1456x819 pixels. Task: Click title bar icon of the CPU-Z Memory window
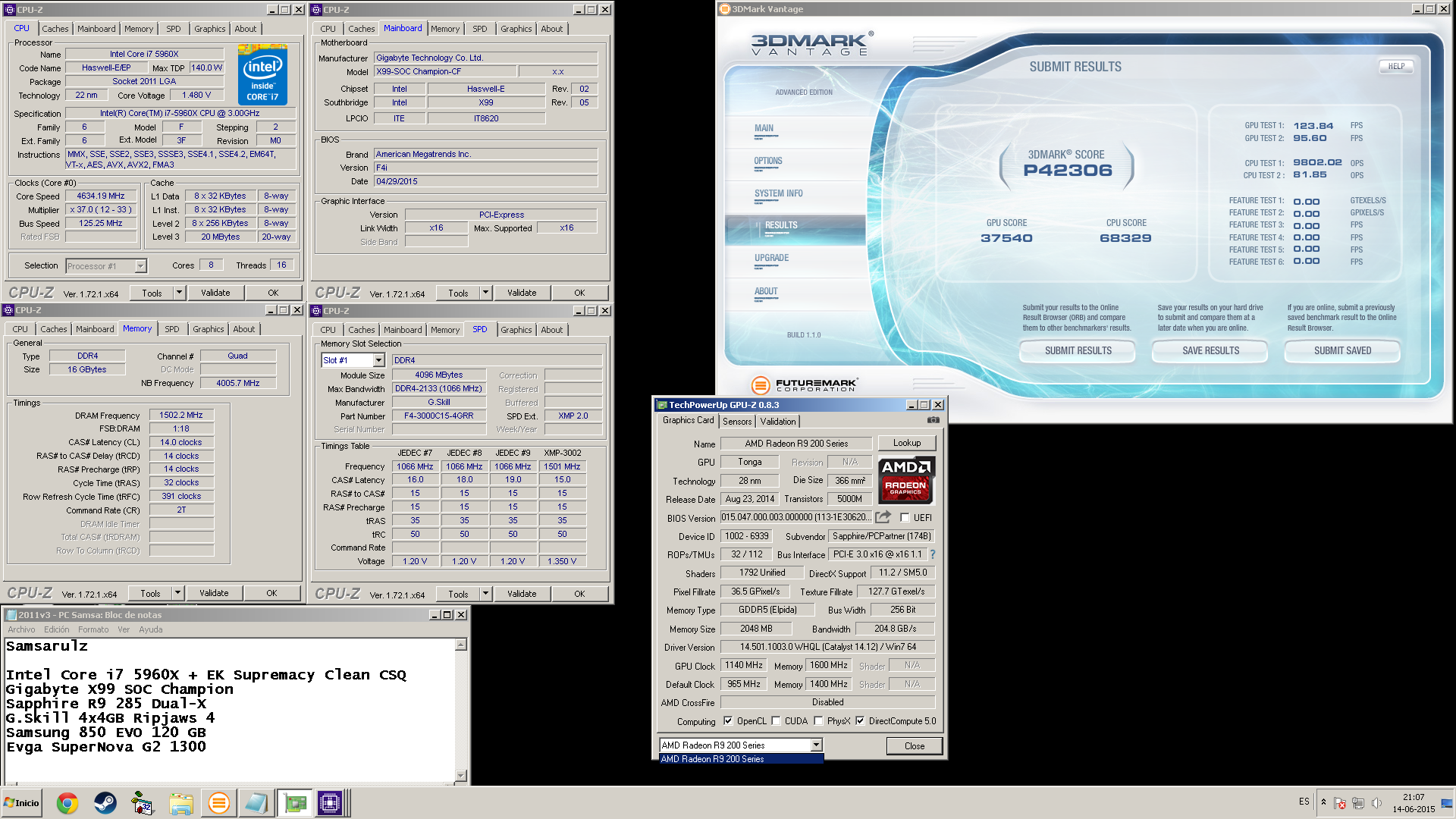[8, 310]
